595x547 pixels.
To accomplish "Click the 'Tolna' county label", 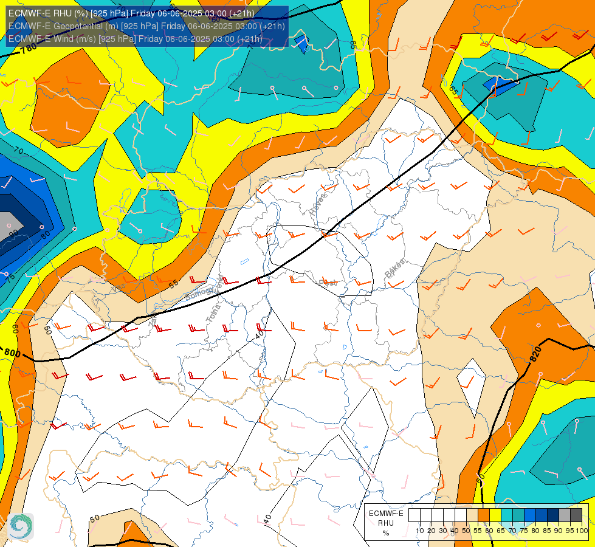I will pyautogui.click(x=213, y=313).
